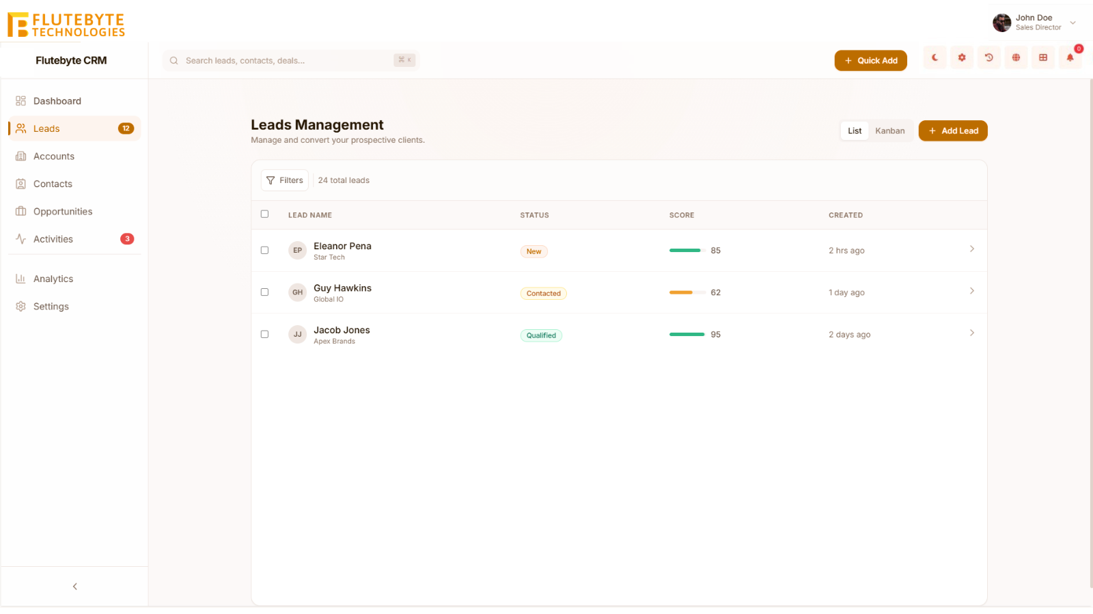Screen dimensions: 1093x614
Task: Switch to Kanban view
Action: (890, 131)
